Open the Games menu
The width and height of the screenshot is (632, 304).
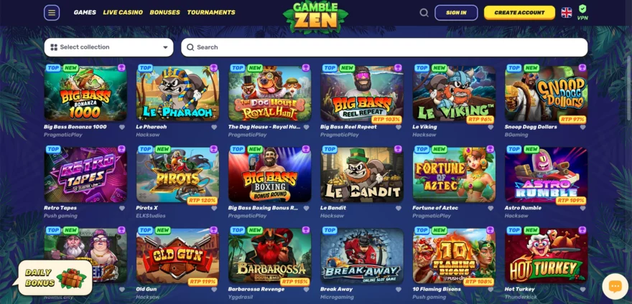[85, 12]
